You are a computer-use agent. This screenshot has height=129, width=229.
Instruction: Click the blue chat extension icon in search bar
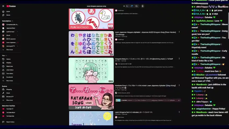click(132, 6)
